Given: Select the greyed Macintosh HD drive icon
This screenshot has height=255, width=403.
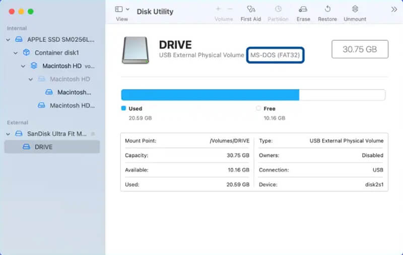Looking at the screenshot, I should 41,79.
